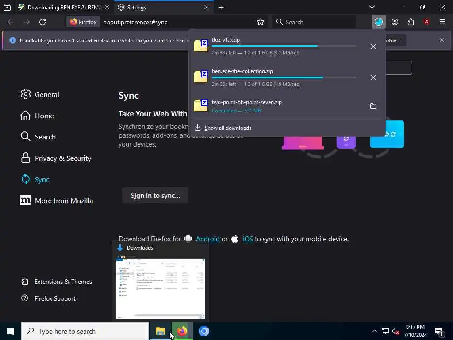
Task: Open the Home settings category
Action: point(37,116)
